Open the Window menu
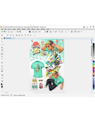 tap(43, 29)
